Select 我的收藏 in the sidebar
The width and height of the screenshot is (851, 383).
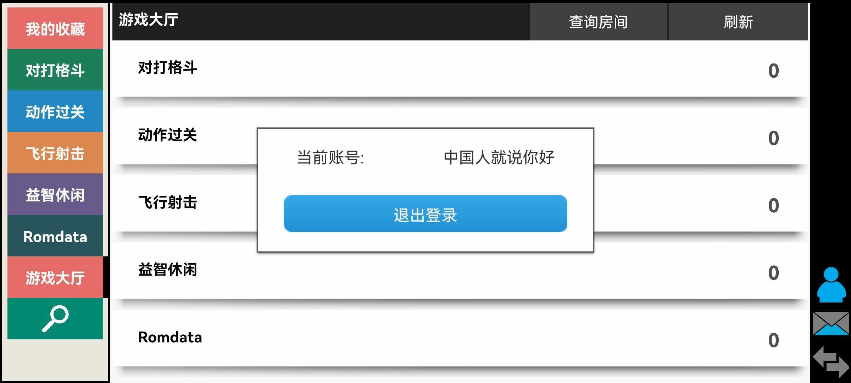(55, 28)
